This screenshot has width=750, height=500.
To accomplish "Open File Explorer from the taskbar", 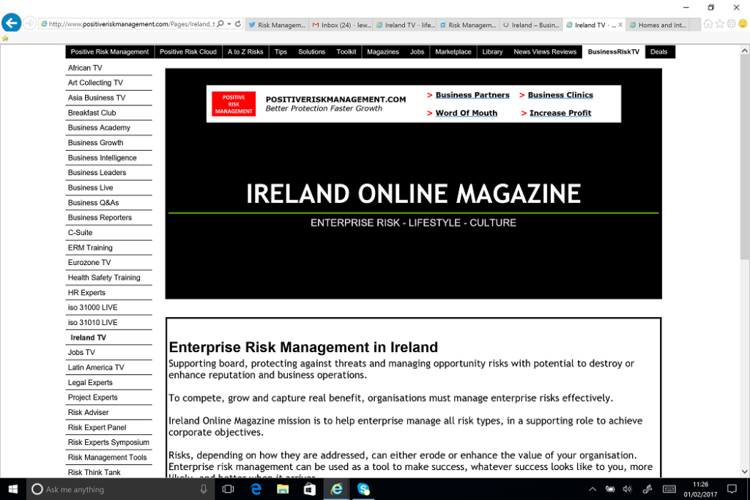I will 282,489.
